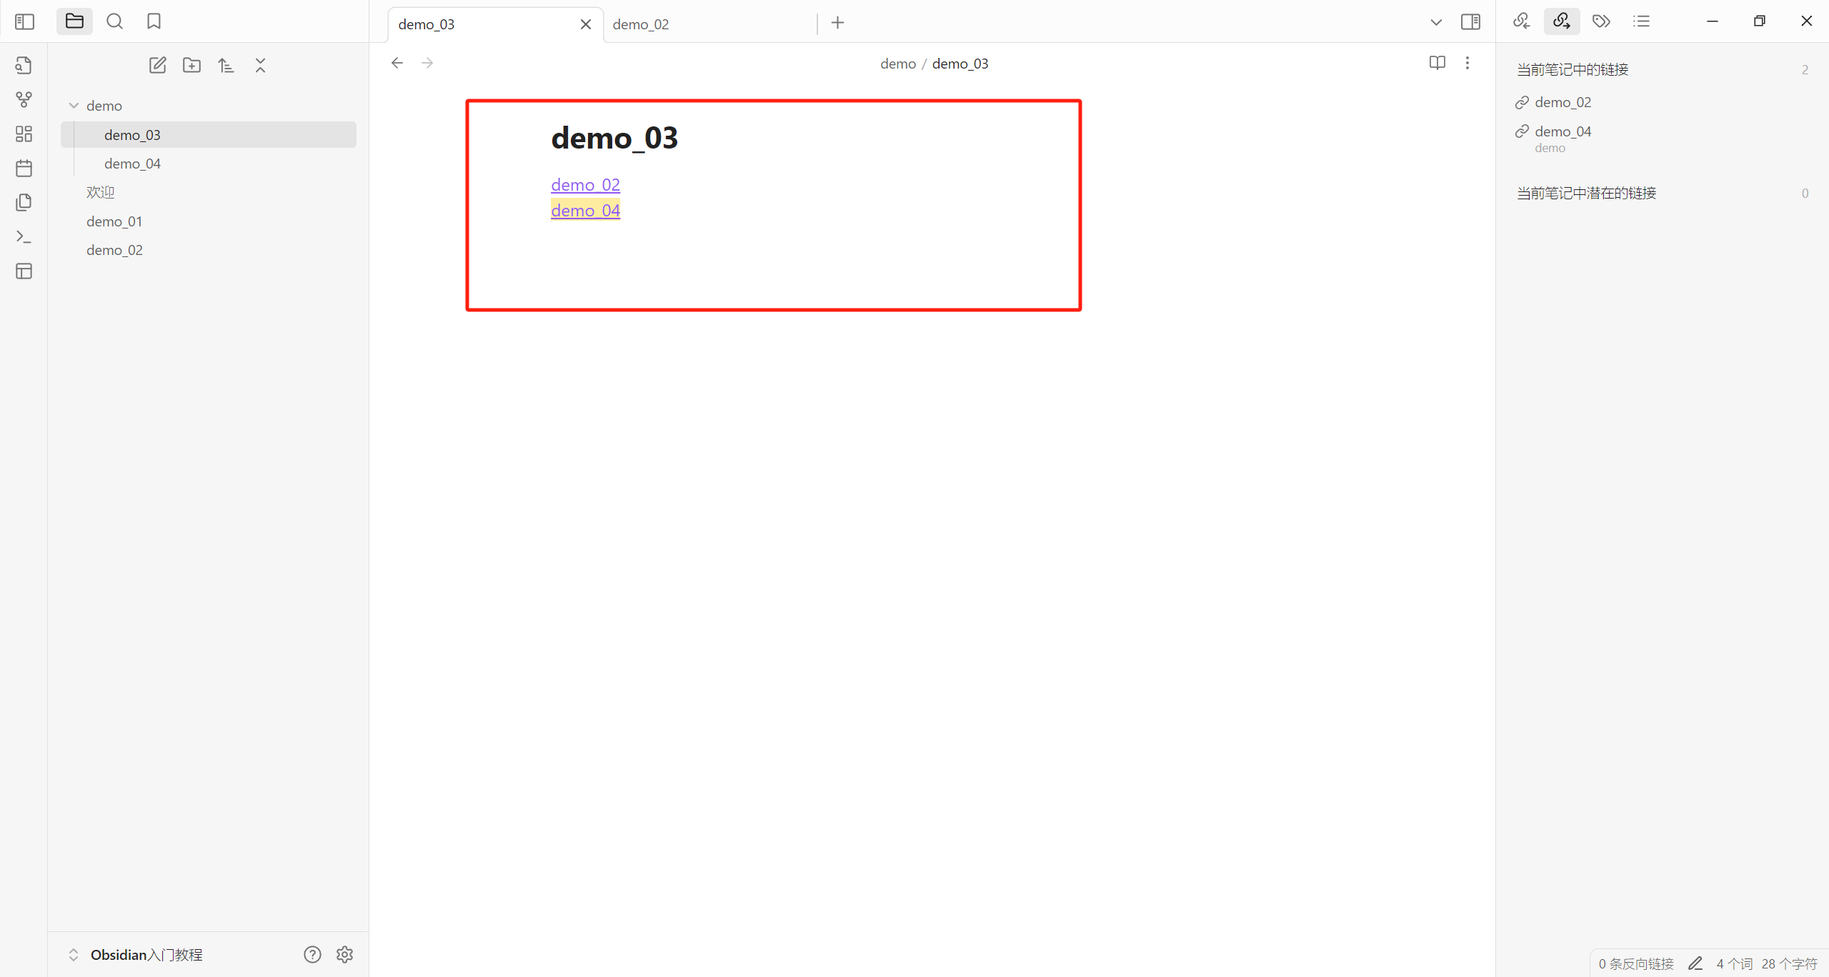Viewport: 1829px width, 977px height.
Task: Open the canvas icon in the ribbon
Action: pyautogui.click(x=24, y=134)
